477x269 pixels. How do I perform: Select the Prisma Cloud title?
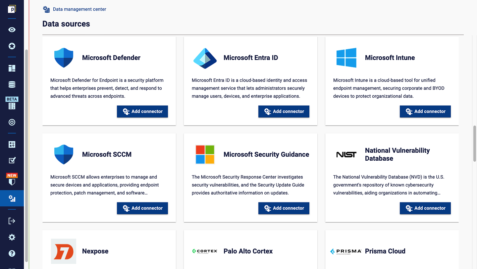coord(385,251)
